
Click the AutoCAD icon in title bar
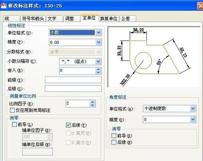(3, 6)
